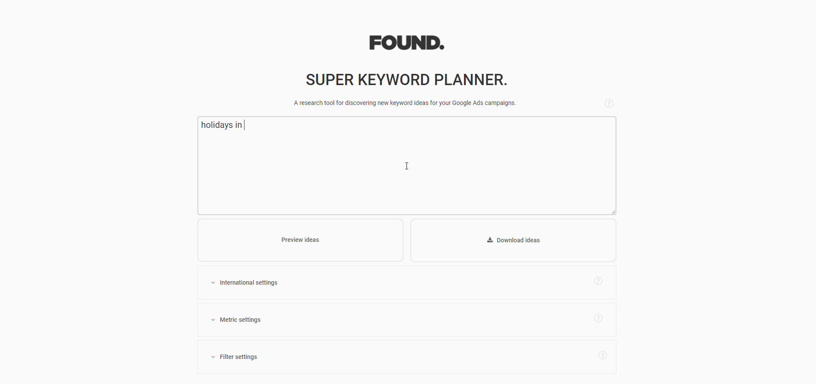Focus the keyword input text area

click(x=407, y=165)
